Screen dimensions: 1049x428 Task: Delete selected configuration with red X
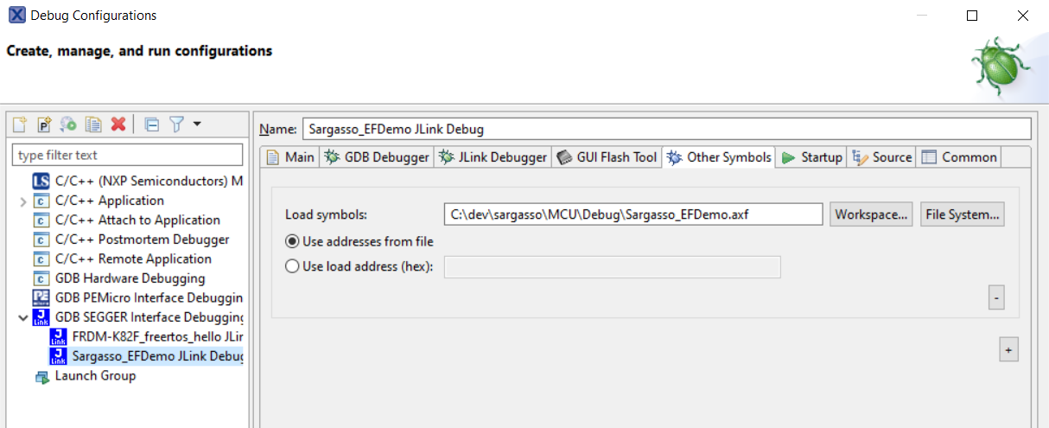118,125
